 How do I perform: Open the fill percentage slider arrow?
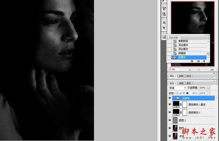click(x=208, y=93)
